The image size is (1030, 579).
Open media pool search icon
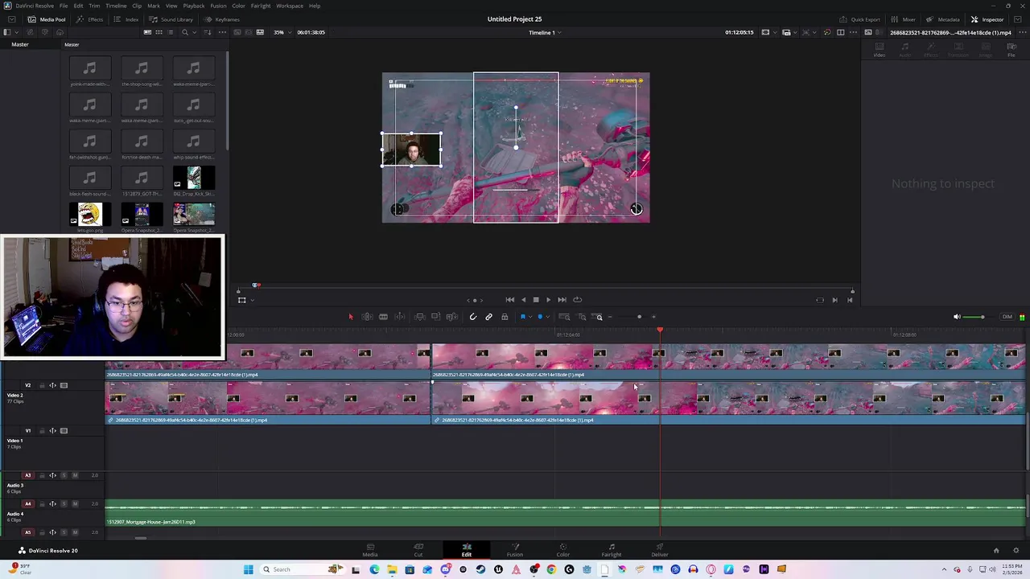[x=185, y=32]
